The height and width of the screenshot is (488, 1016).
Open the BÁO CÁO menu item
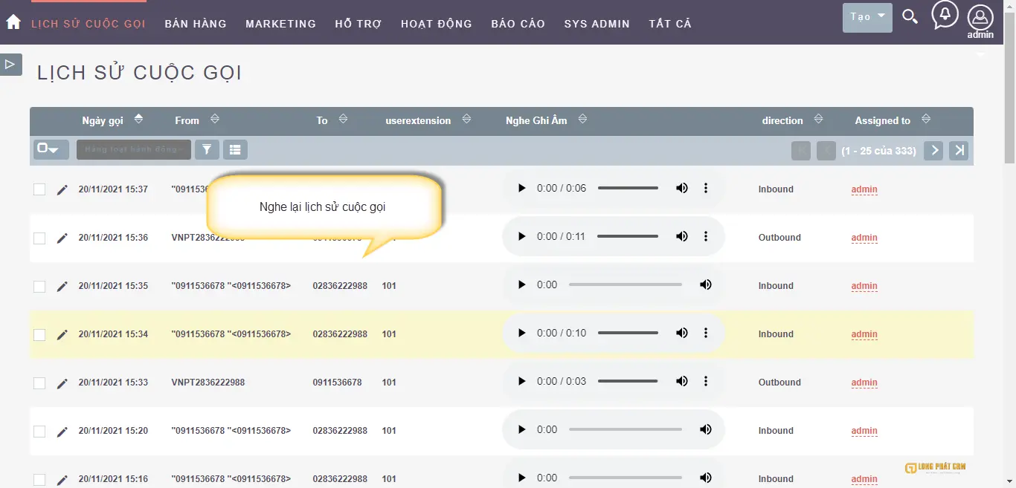tap(518, 23)
